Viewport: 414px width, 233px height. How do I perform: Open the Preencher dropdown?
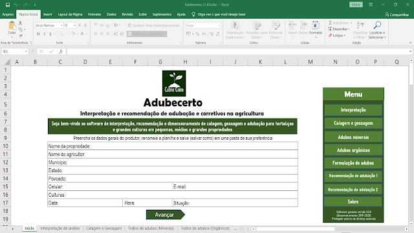pos(349,29)
